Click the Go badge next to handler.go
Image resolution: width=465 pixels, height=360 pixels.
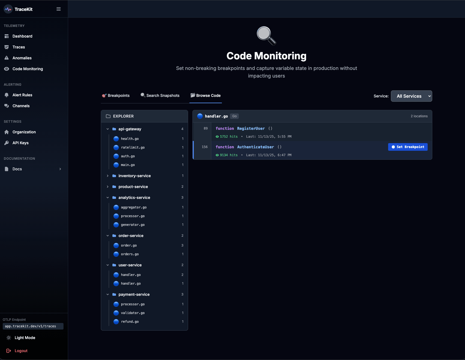(x=234, y=116)
